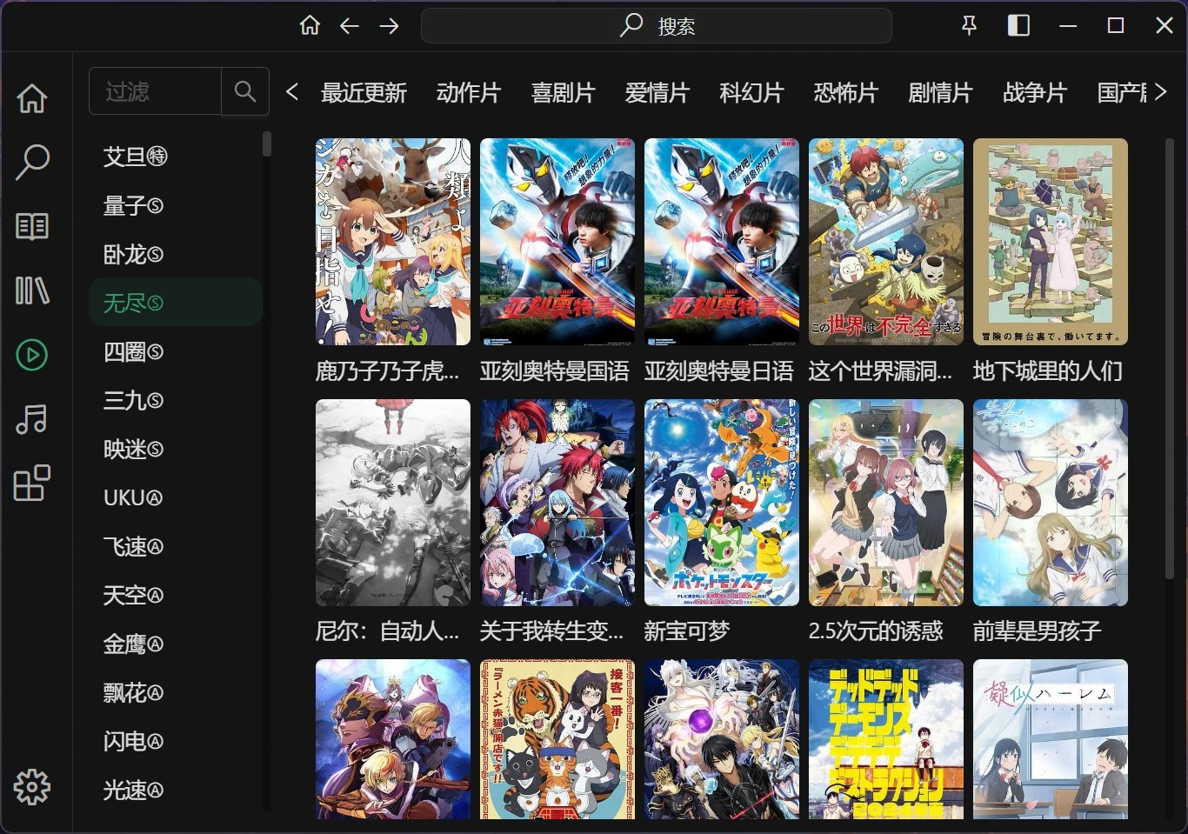The height and width of the screenshot is (834, 1188).
Task: Open the 疑似ハーレム poster
Action: [1051, 739]
